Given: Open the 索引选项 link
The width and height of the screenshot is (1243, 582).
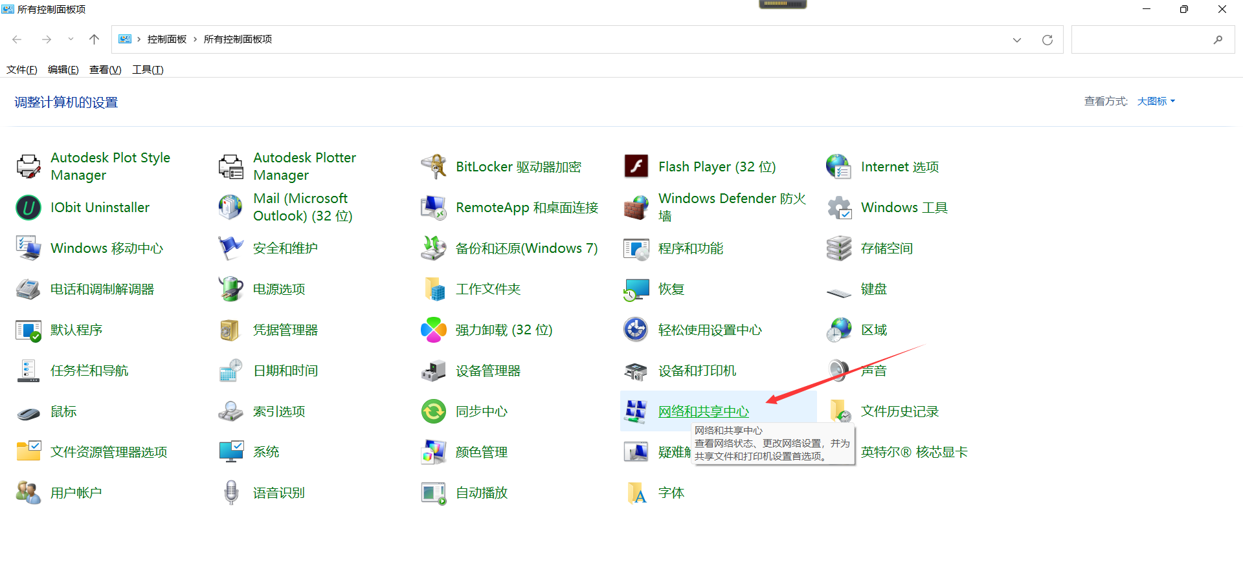Looking at the screenshot, I should (279, 411).
